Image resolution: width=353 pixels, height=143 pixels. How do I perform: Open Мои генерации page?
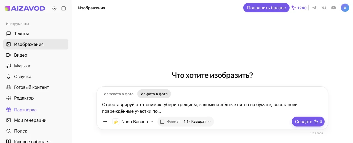pyautogui.click(x=36, y=120)
